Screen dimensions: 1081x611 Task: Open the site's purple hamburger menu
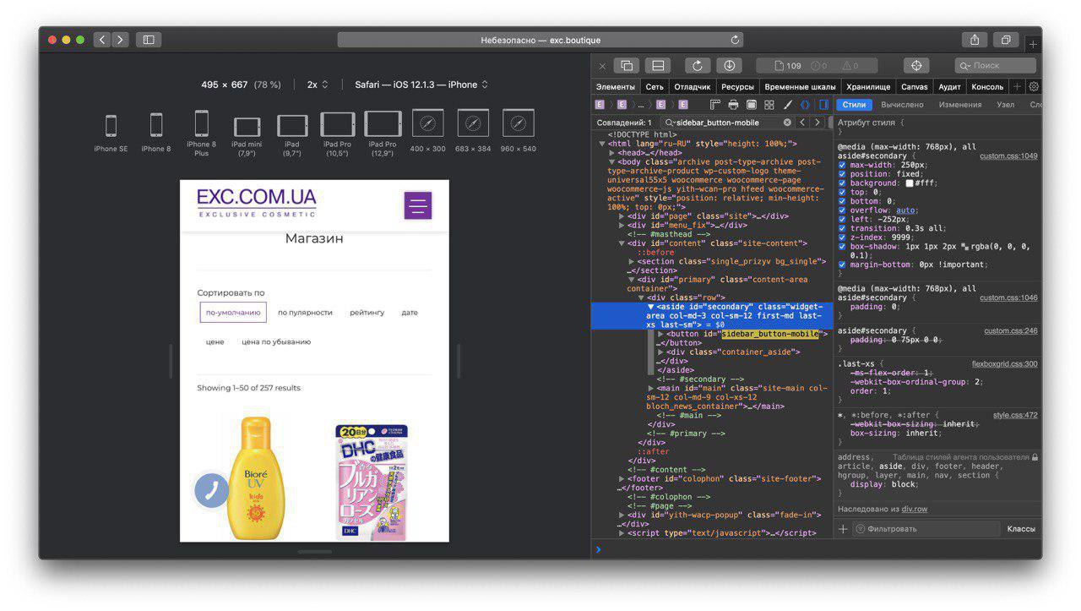click(x=418, y=205)
